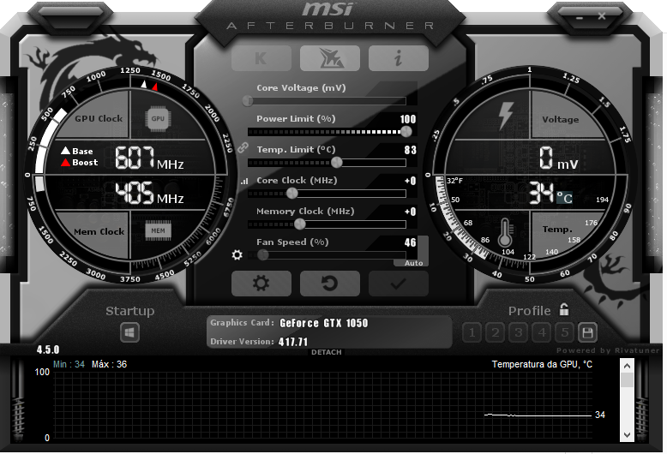Image resolution: width=667 pixels, height=454 pixels.
Task: Toggle the °C temperature unit indicator
Action: [564, 198]
